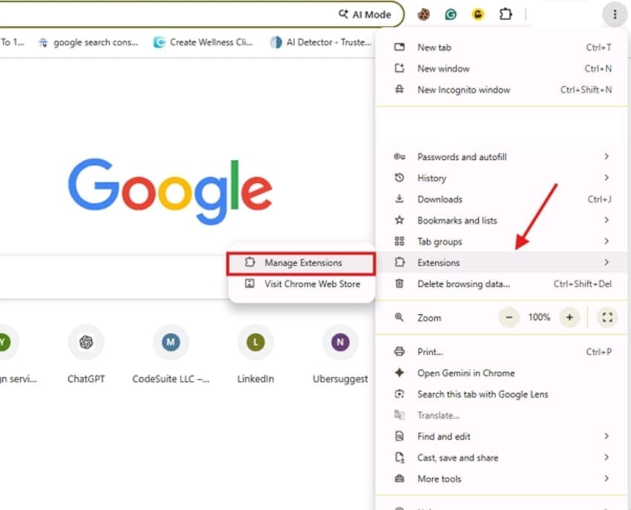Viewport: 631px width, 510px height.
Task: Open Cast, save and share submenu
Action: [x=501, y=458]
